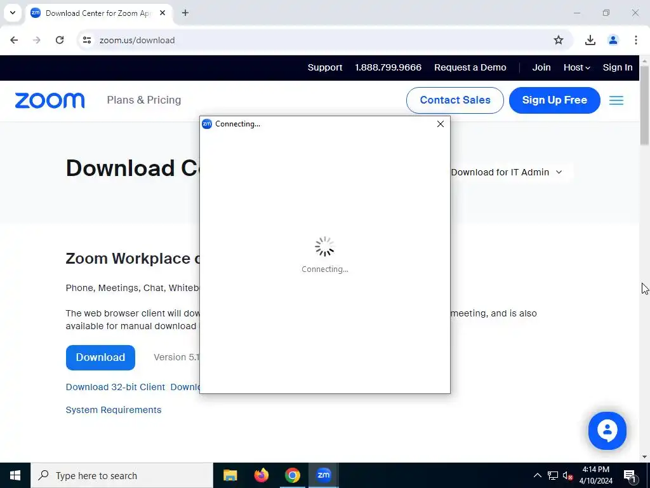Open Request a Demo link
The image size is (650, 488).
coord(470,67)
